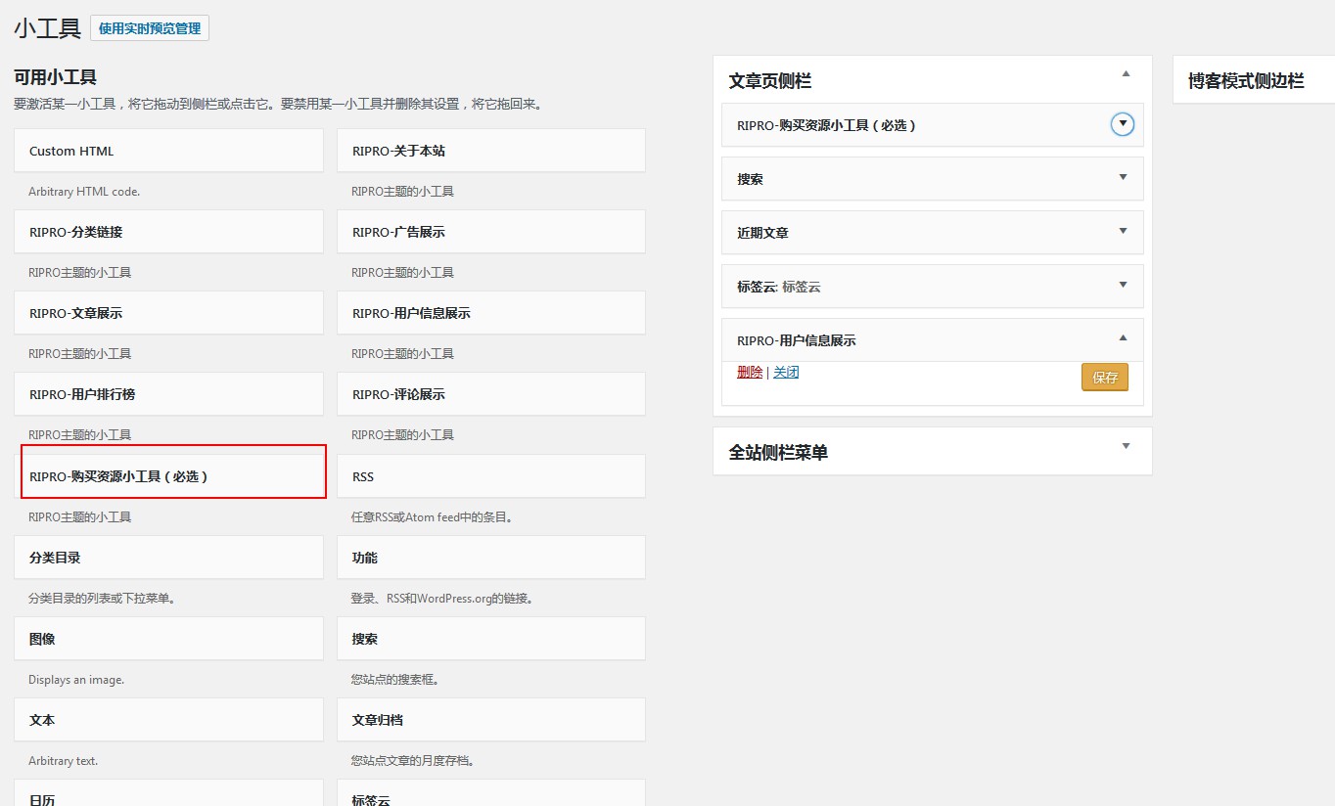
Task: Click 'Arbitrary text.' description
Action: [x=64, y=761]
